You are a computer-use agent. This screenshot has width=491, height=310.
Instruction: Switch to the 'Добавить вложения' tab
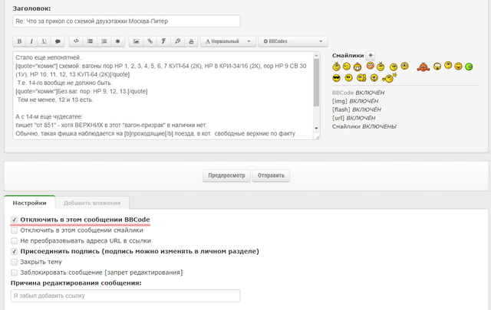91,202
